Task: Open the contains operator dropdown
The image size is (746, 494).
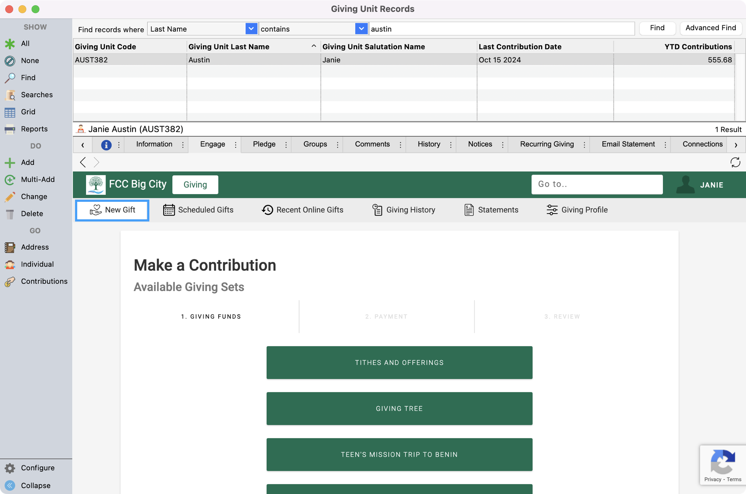Action: (x=361, y=29)
